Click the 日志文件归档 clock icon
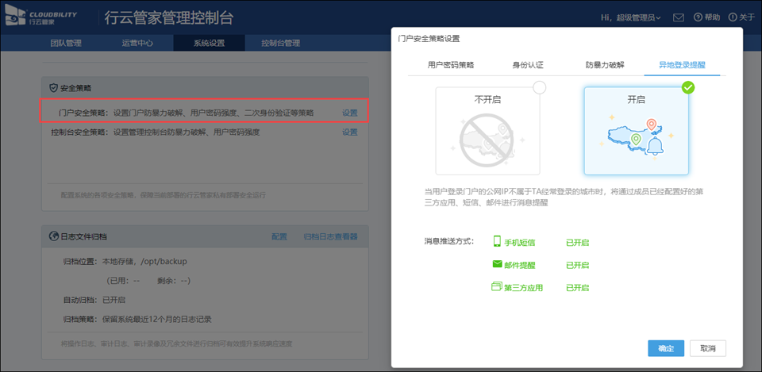Viewport: 762px width, 372px height. point(53,236)
